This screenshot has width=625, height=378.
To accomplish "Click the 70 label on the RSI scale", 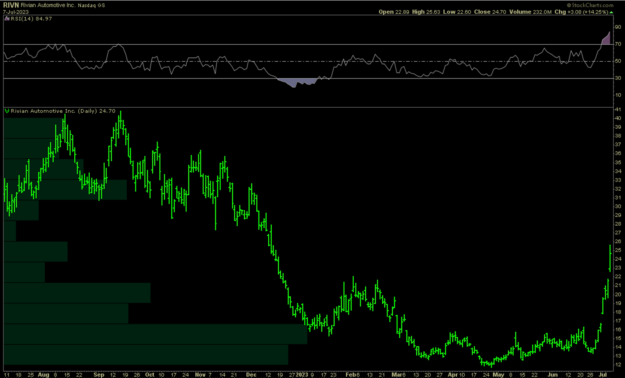I will click(x=618, y=44).
